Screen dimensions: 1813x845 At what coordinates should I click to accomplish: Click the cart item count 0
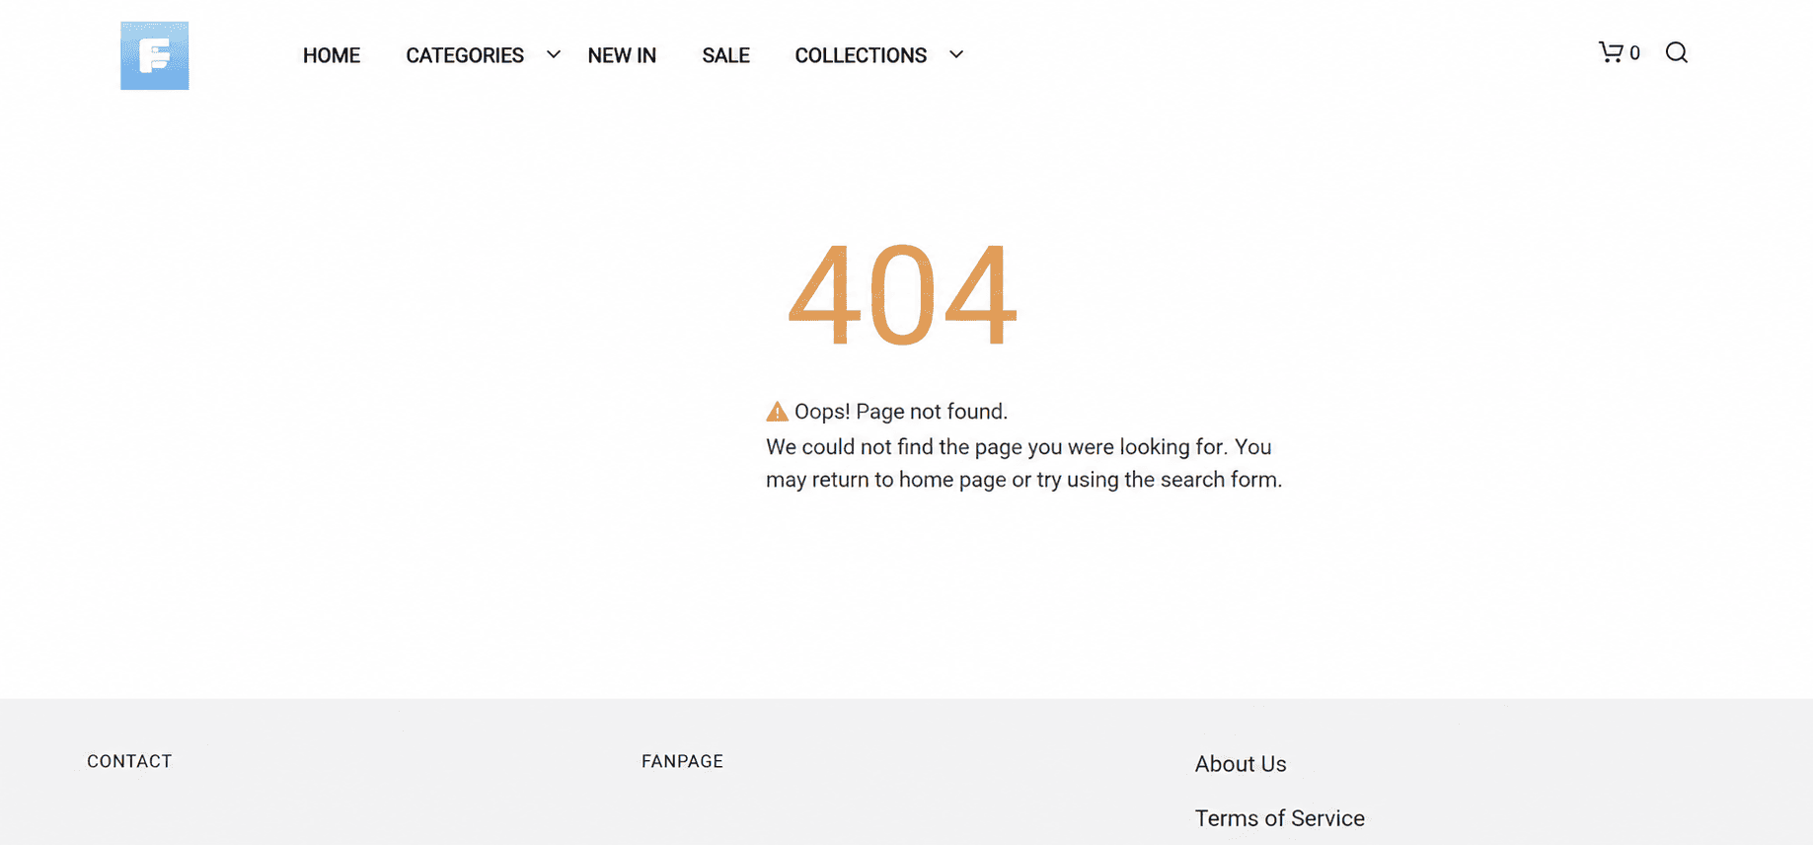(x=1634, y=53)
